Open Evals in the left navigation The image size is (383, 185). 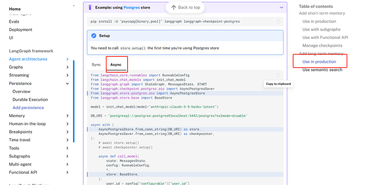tap(14, 21)
